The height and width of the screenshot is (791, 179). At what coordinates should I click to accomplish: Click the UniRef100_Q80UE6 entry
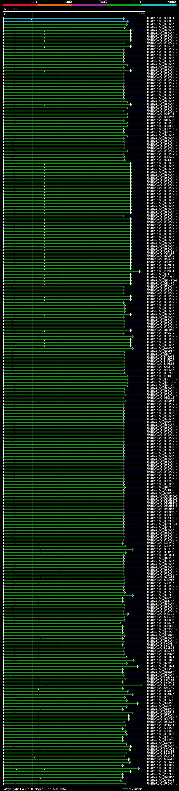[161, 126]
